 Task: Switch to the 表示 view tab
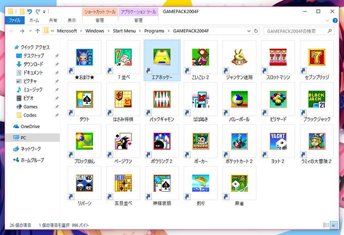click(x=72, y=20)
